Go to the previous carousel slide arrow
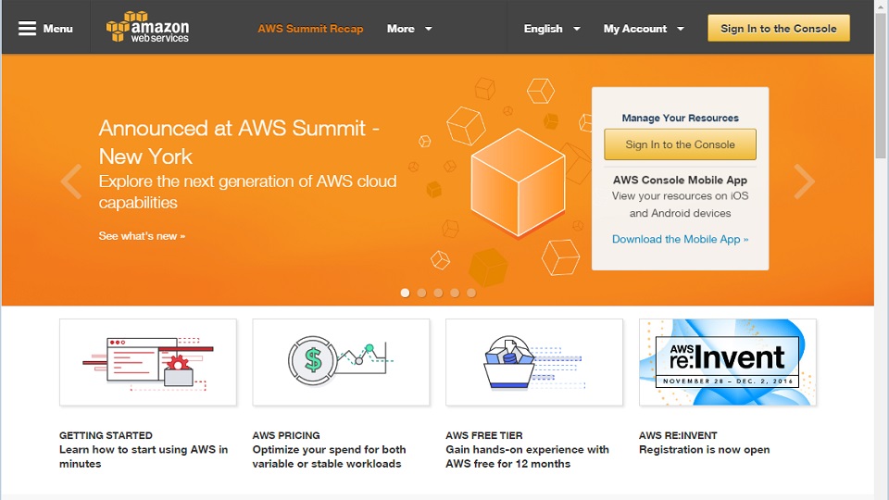Viewport: 889px width, 500px height. coord(71,181)
